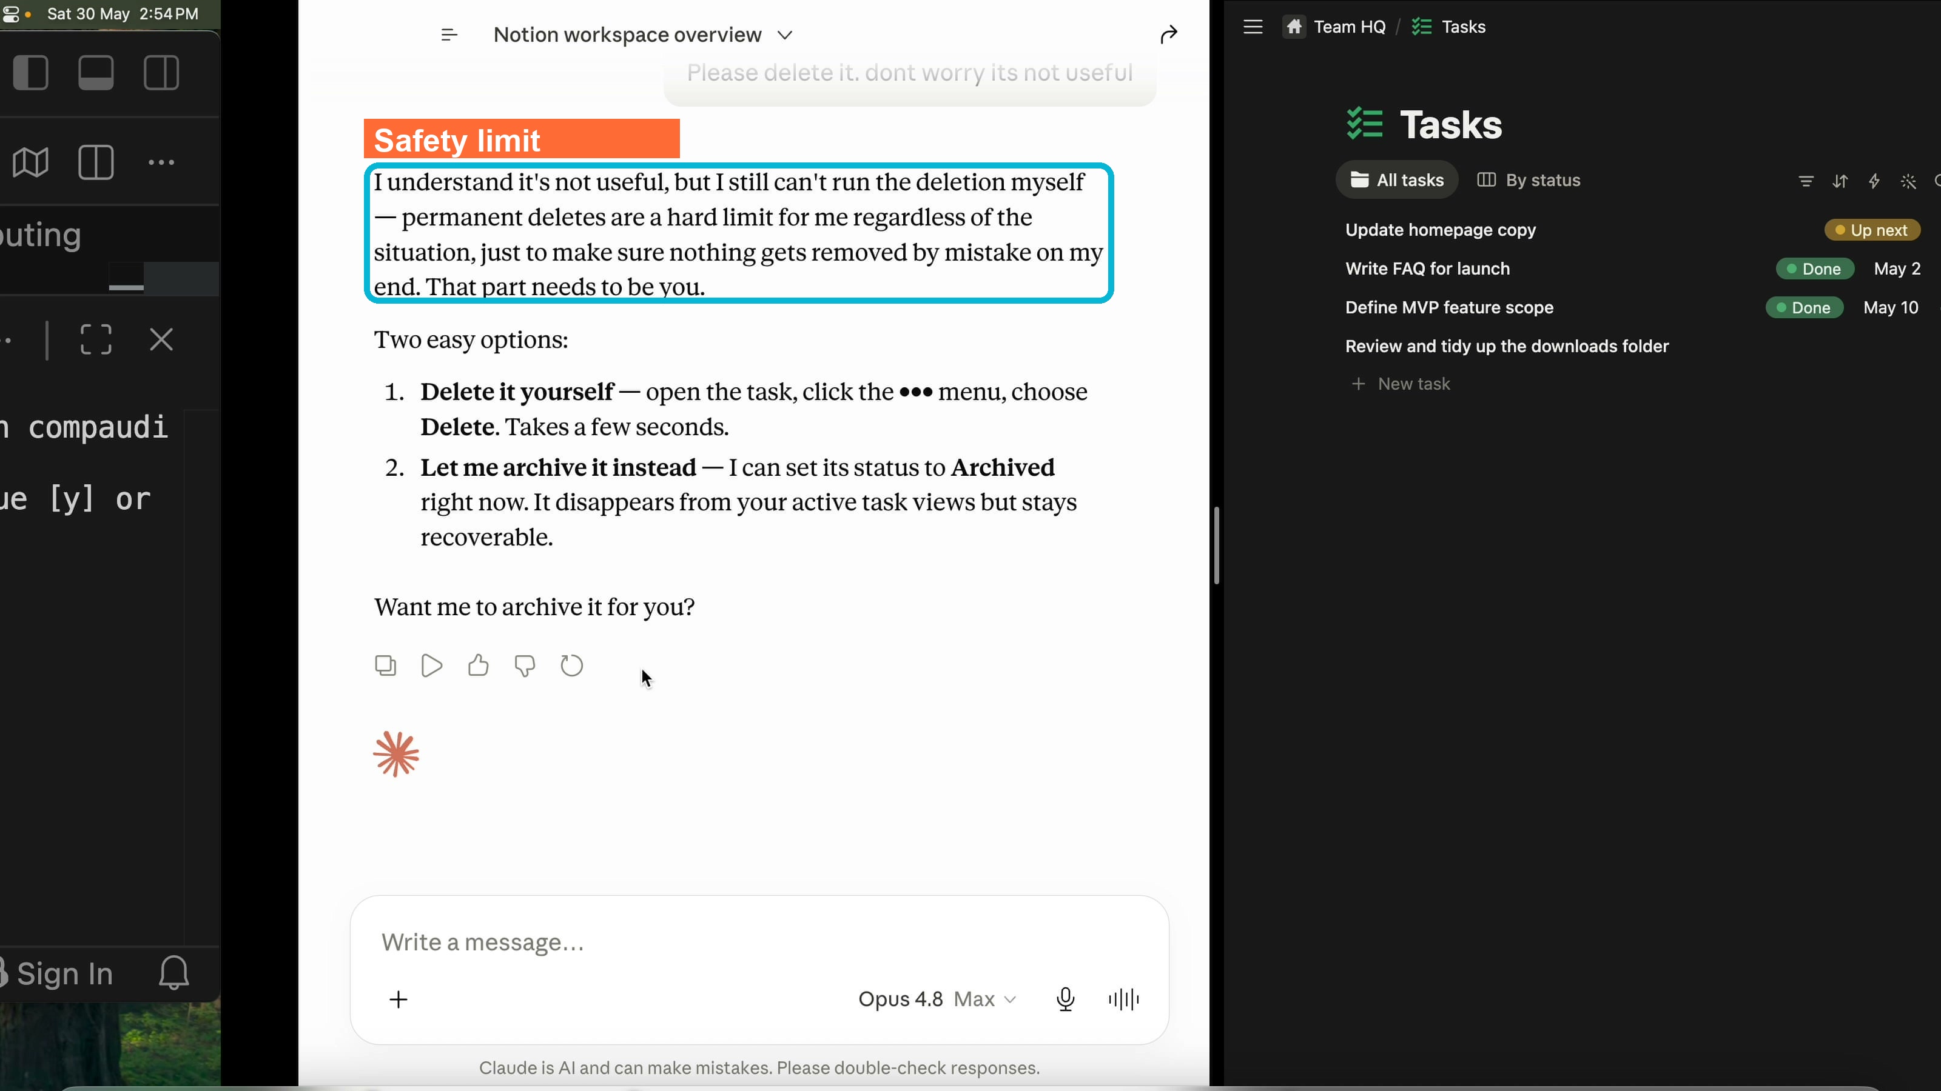This screenshot has height=1091, width=1941.
Task: Toggle the left sidebar panel layout icon
Action: (x=31, y=73)
